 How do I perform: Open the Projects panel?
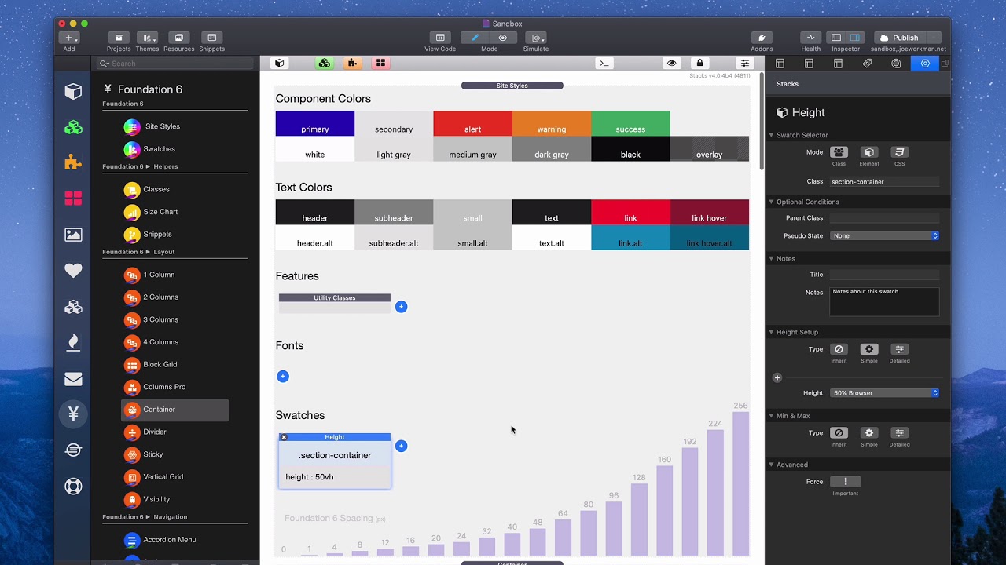click(119, 38)
